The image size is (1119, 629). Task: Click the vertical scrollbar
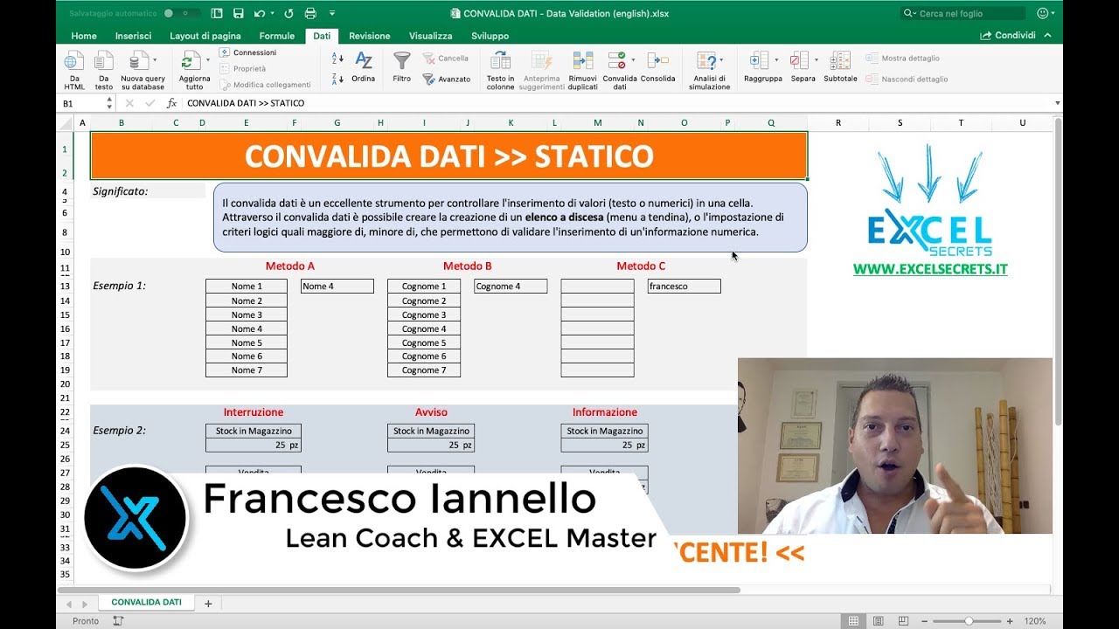click(x=1058, y=273)
